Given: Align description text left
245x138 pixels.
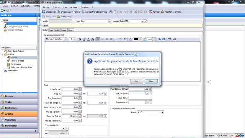Looking at the screenshot, I should tap(98, 39).
